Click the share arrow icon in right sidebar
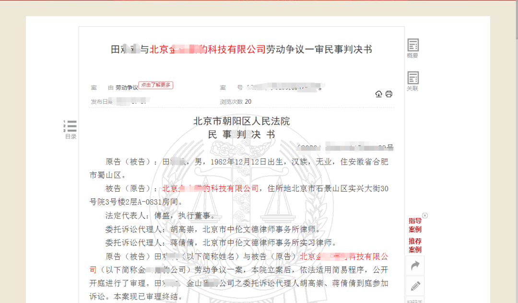This screenshot has height=303, width=518. pyautogui.click(x=415, y=265)
